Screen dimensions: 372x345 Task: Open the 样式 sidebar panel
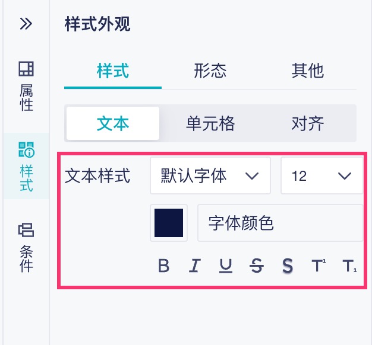click(26, 166)
